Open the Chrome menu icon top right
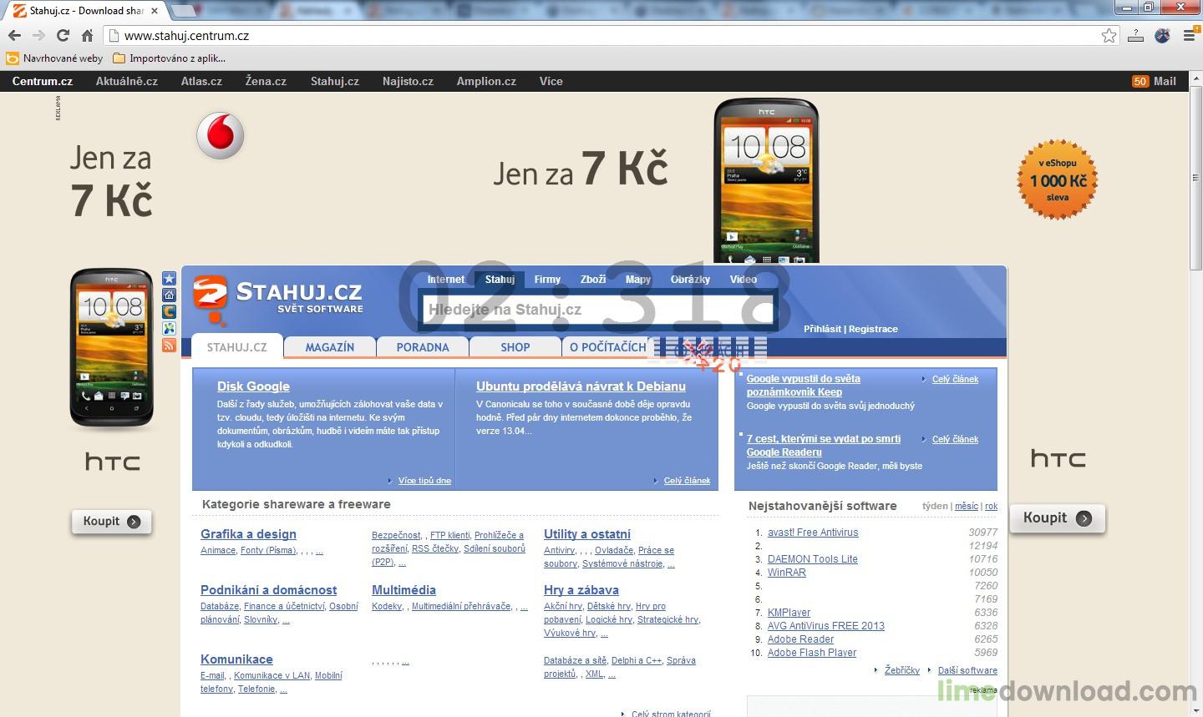 pyautogui.click(x=1190, y=36)
